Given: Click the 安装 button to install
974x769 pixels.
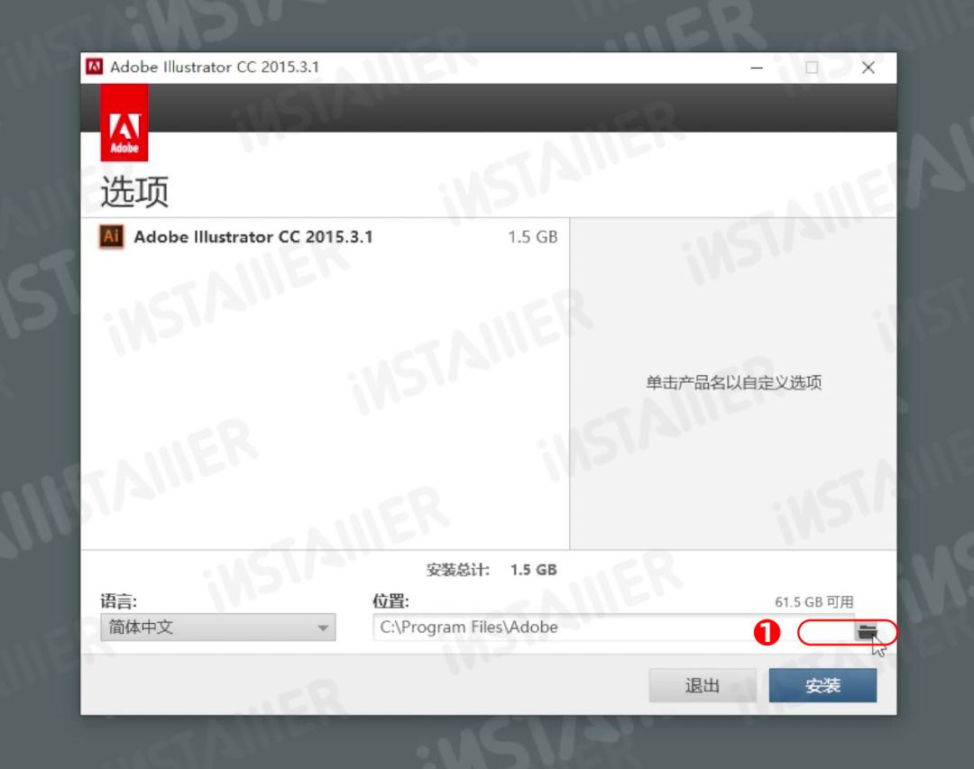Looking at the screenshot, I should point(822,686).
